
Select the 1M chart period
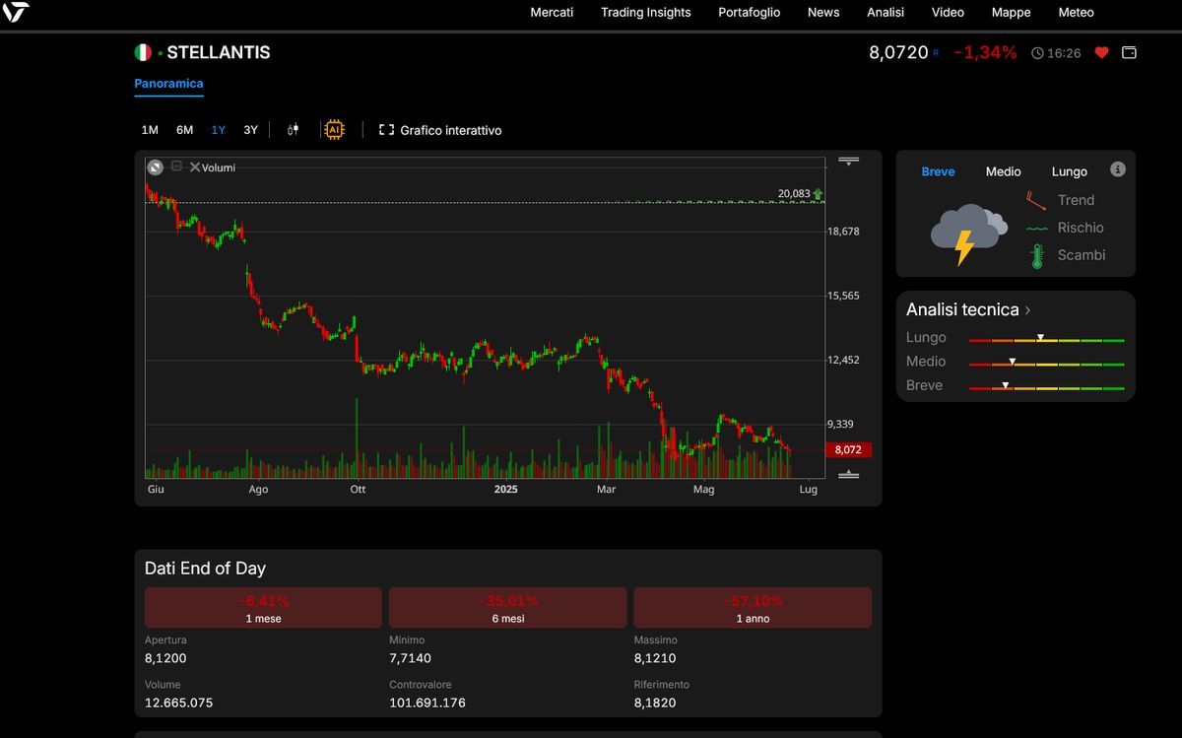click(x=150, y=130)
